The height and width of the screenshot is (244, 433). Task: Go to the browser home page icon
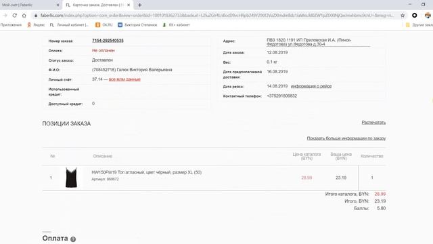click(x=24, y=16)
